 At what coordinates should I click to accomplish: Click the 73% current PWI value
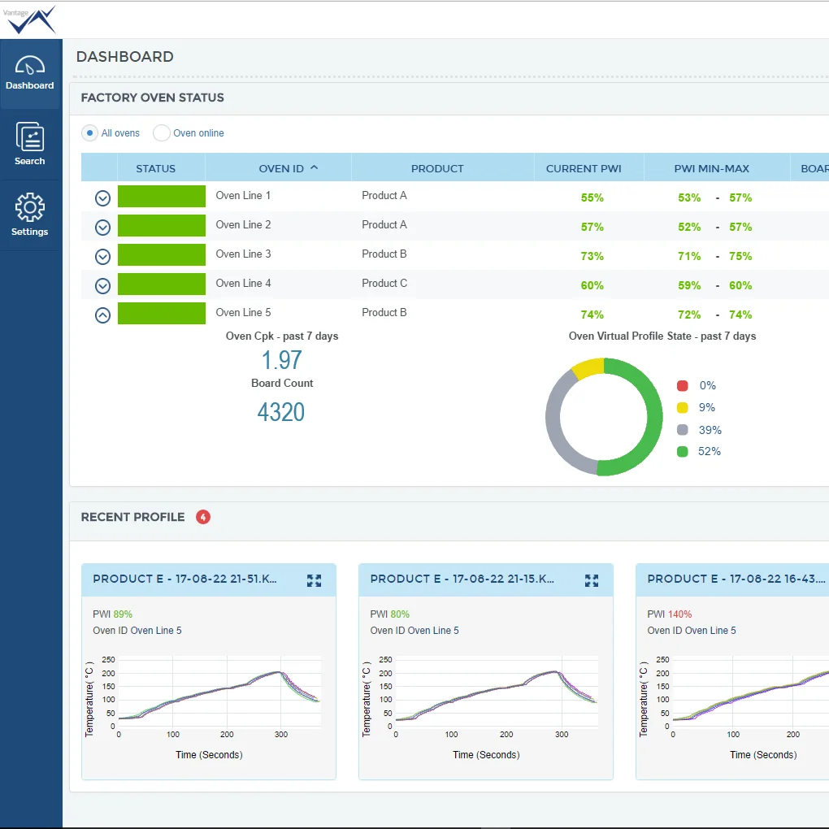(x=592, y=256)
